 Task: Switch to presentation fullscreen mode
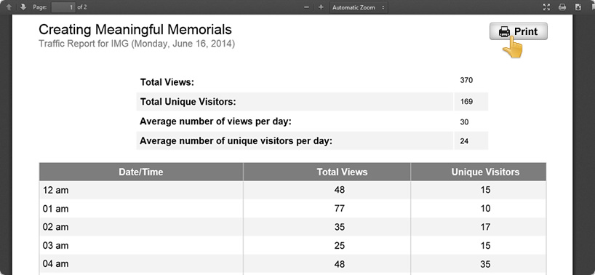click(x=546, y=7)
